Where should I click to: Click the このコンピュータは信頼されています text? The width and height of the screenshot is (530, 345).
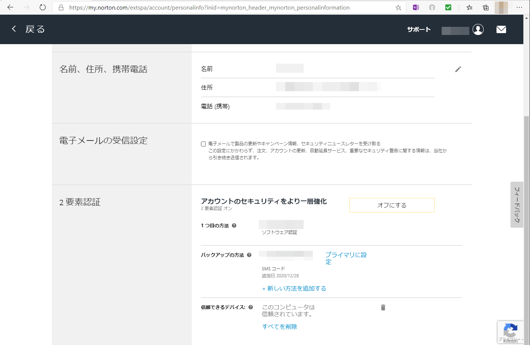289,311
